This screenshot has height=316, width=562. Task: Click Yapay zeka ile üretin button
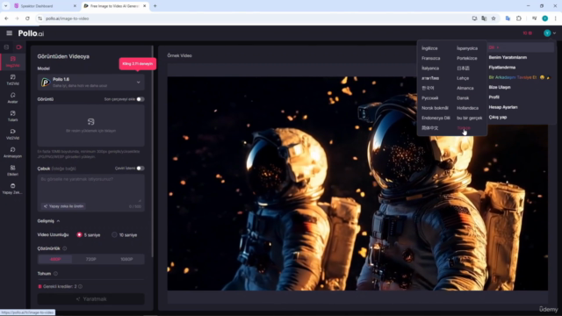click(x=63, y=206)
